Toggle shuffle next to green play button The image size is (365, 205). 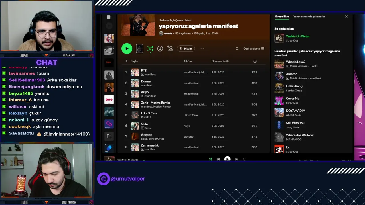pyautogui.click(x=150, y=49)
